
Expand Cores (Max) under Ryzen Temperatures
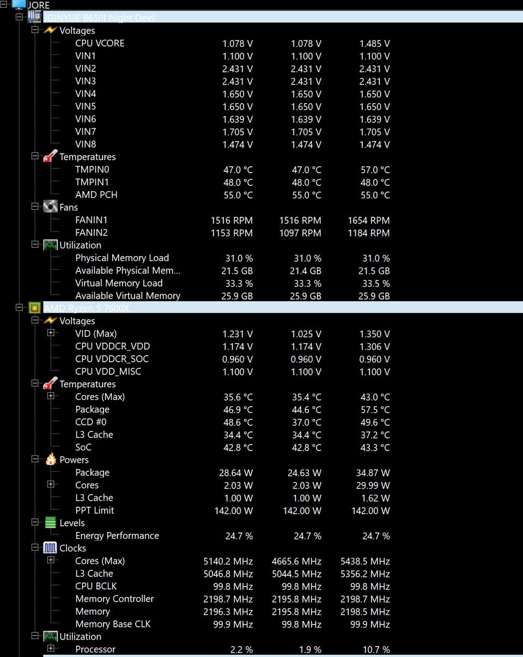point(51,396)
